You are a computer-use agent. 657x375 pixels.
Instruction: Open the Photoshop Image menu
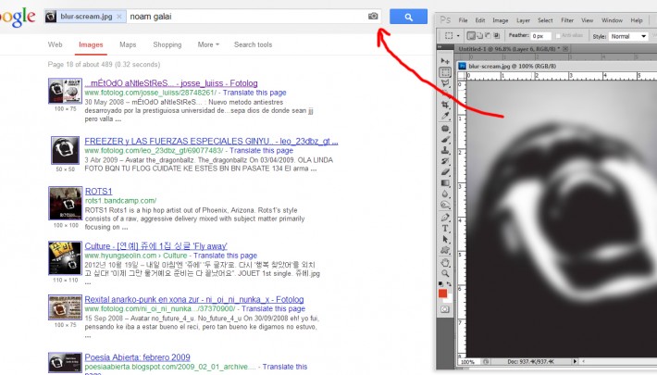click(x=501, y=20)
